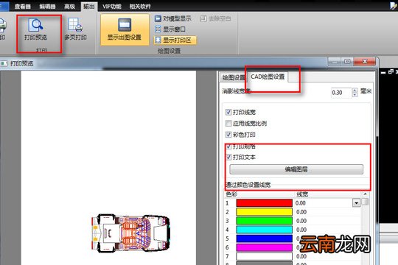
Task: Click the printer icon at ribbon left edge
Action: (x=2, y=26)
